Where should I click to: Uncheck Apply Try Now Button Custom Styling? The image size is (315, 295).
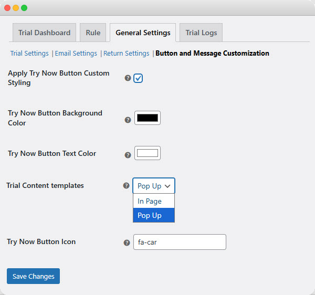tap(138, 78)
